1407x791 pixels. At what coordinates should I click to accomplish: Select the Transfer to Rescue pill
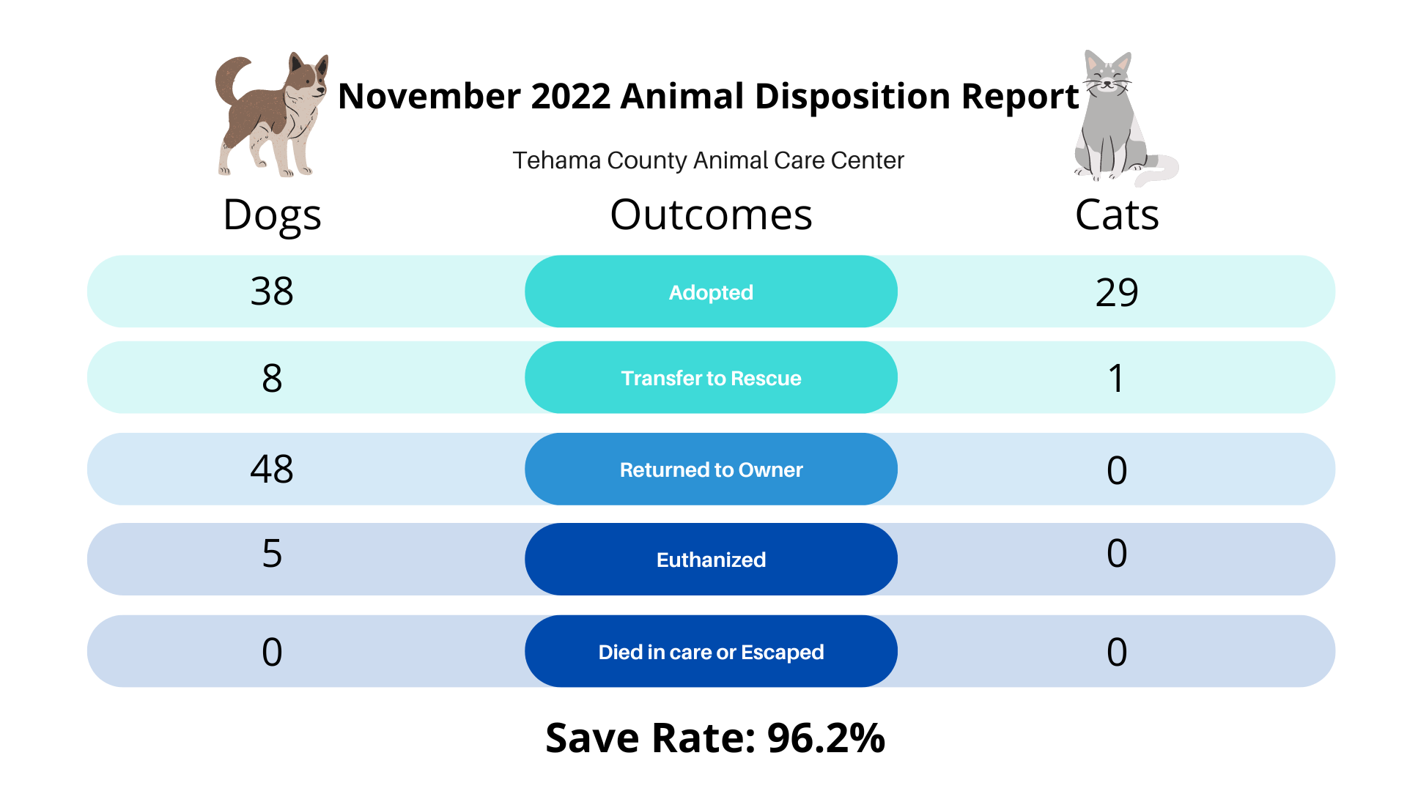[x=711, y=377]
